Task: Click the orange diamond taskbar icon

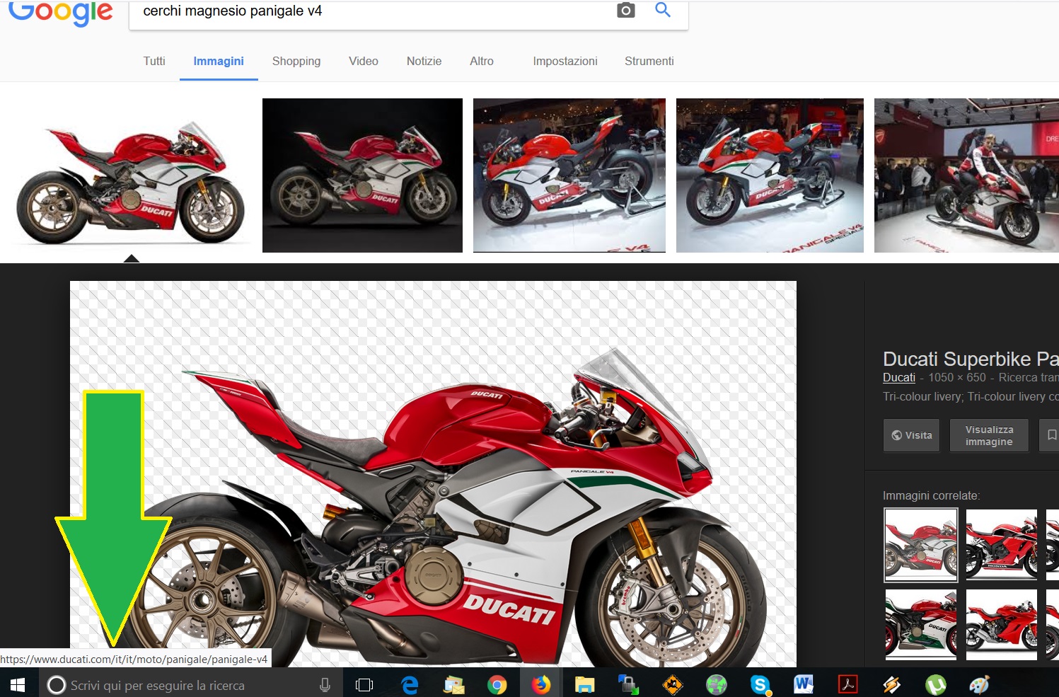Action: (673, 685)
